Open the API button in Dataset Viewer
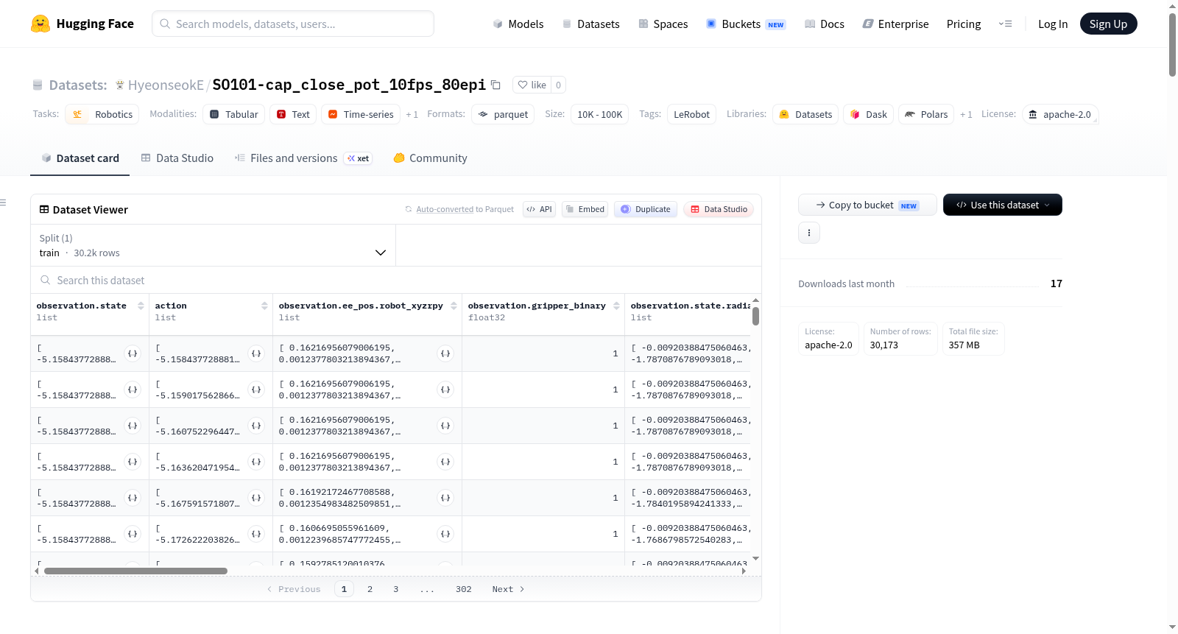 539,209
